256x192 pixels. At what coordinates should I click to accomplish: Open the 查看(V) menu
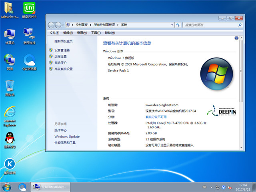(82, 33)
